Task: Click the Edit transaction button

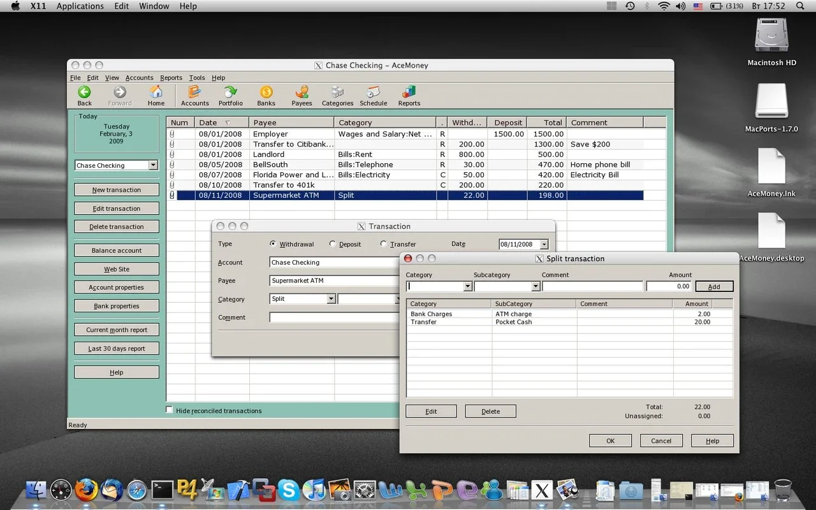Action: point(117,208)
